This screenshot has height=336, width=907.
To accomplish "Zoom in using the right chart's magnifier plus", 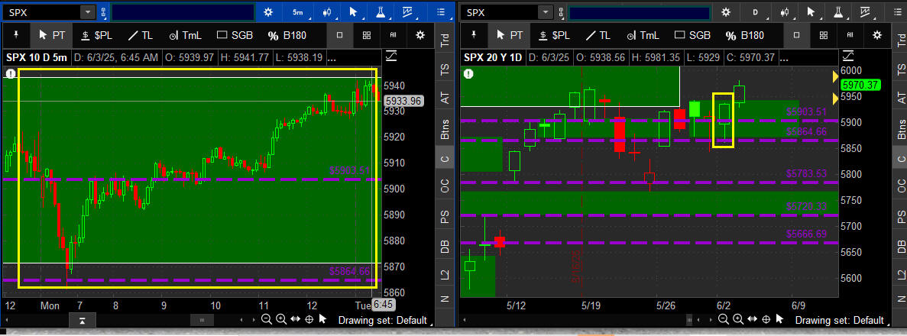I will (738, 318).
